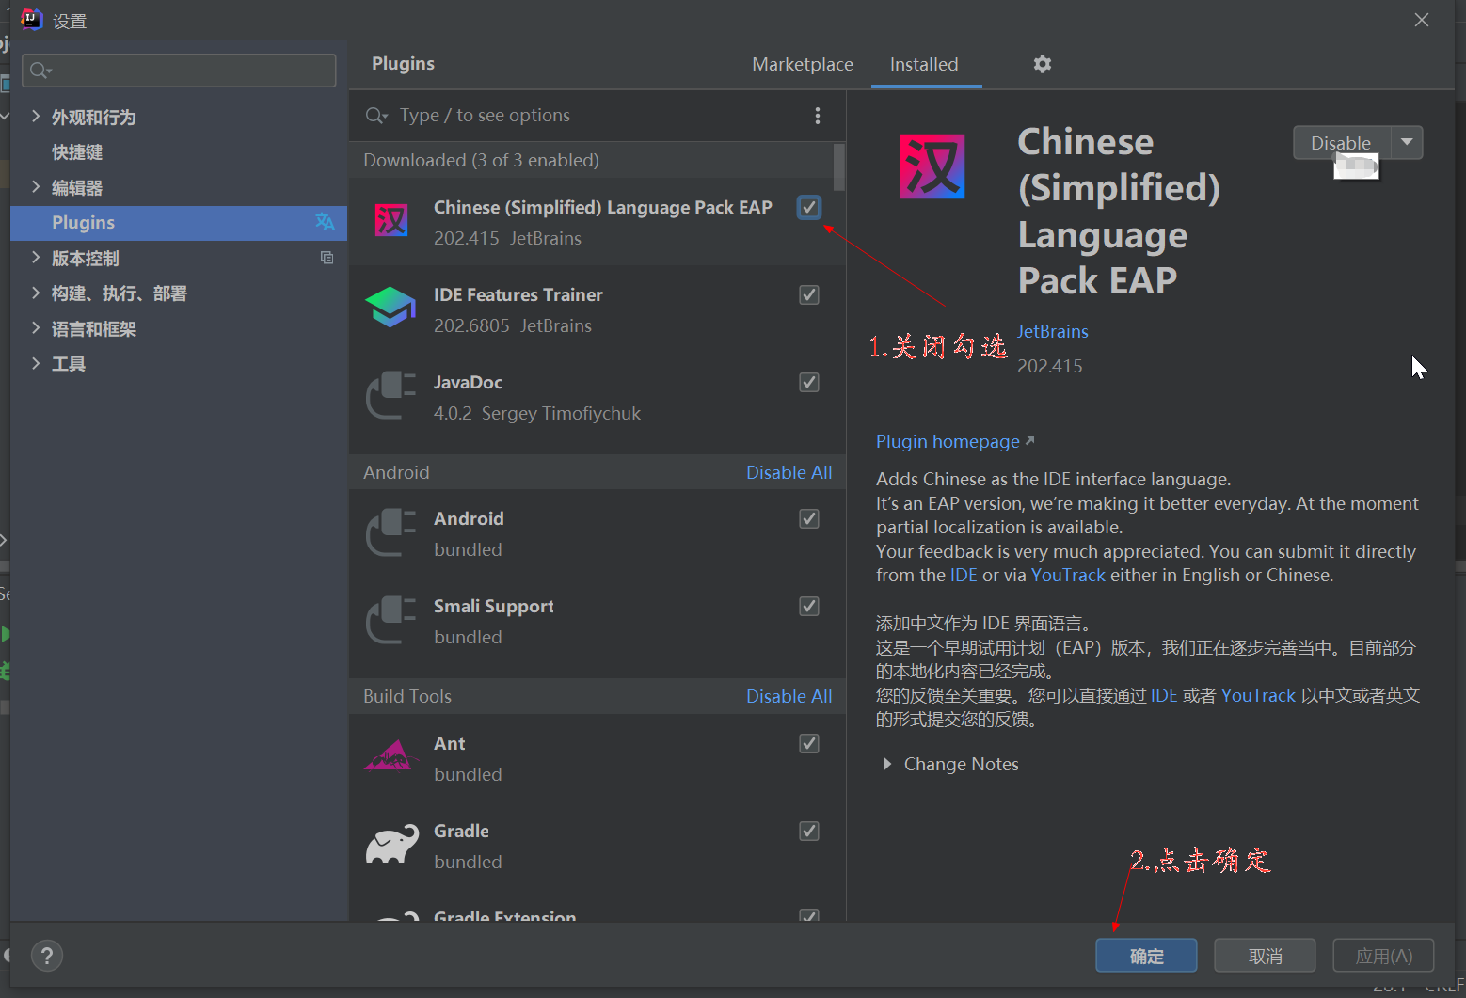Switch to the Marketplace tab
This screenshot has width=1466, height=998.
click(803, 64)
